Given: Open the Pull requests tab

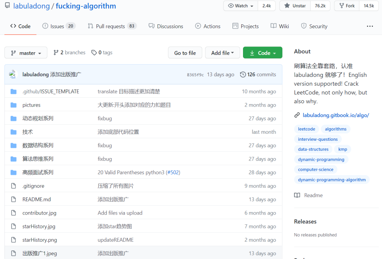Looking at the screenshot, I should (x=112, y=26).
